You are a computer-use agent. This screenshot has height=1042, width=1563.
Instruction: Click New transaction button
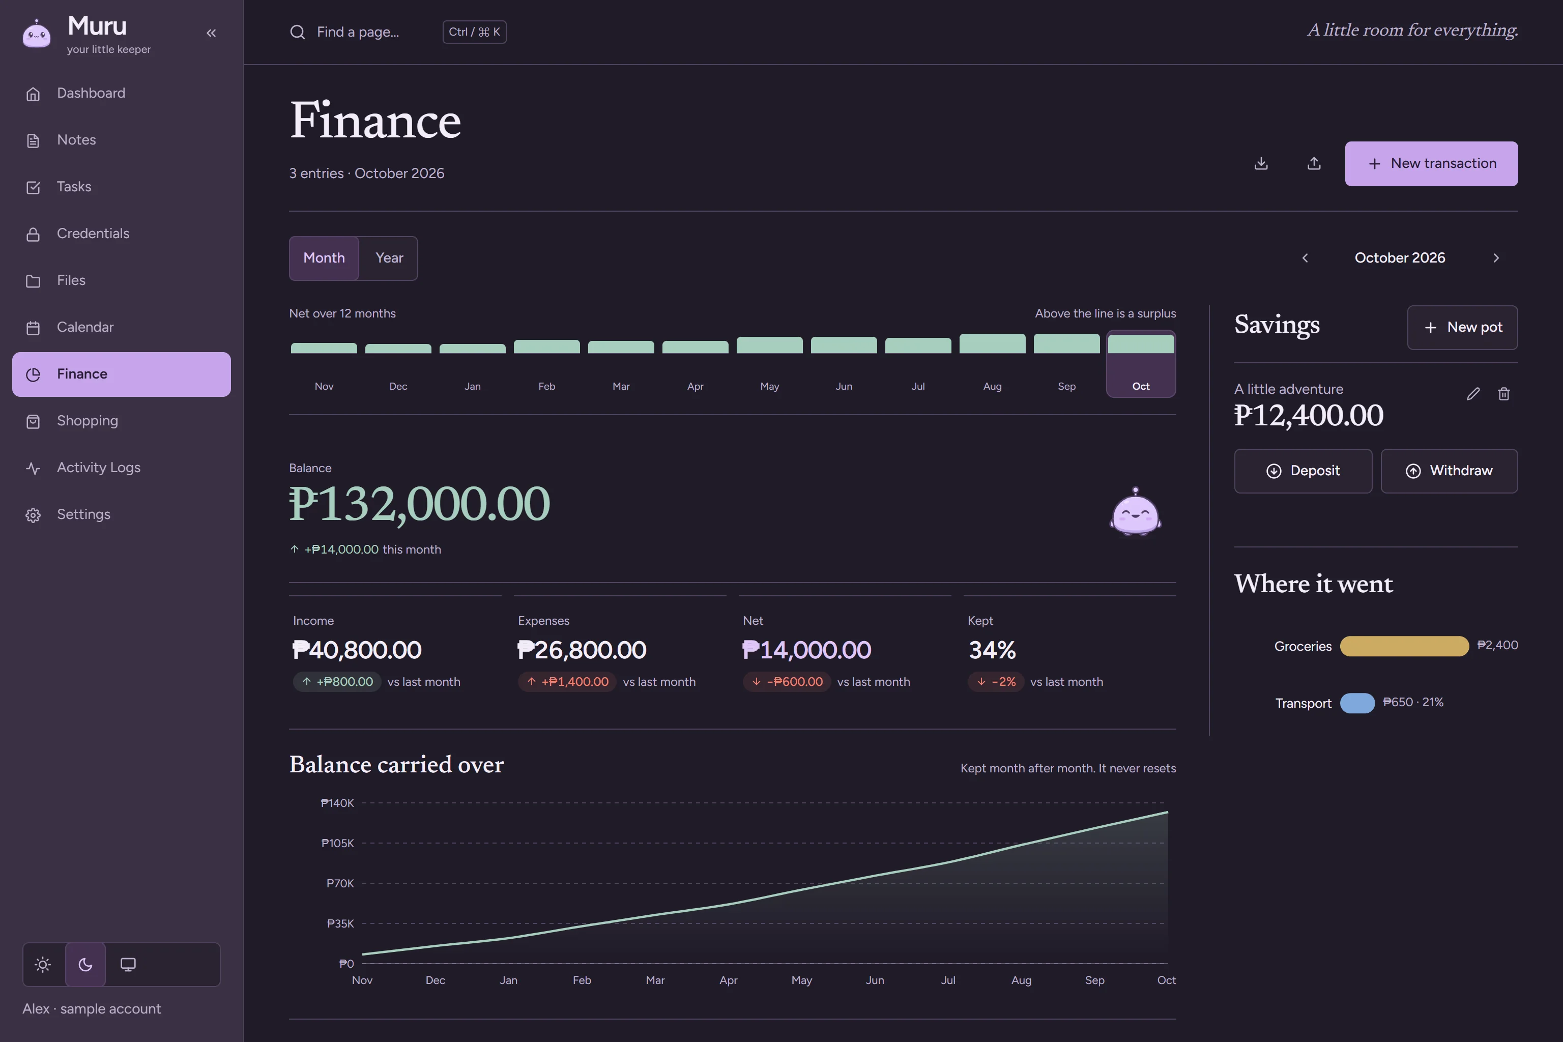[x=1431, y=163]
